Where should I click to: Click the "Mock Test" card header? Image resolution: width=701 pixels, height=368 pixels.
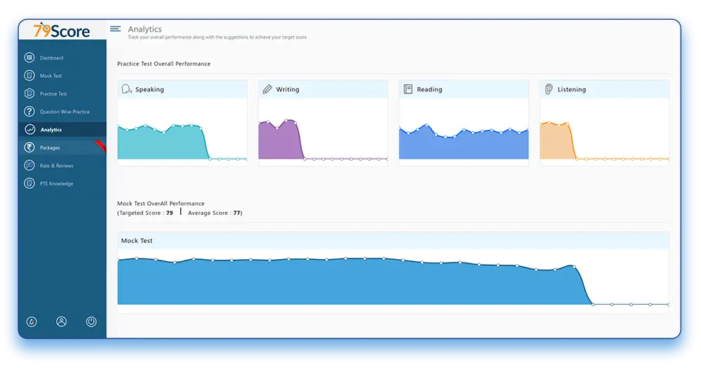point(393,240)
